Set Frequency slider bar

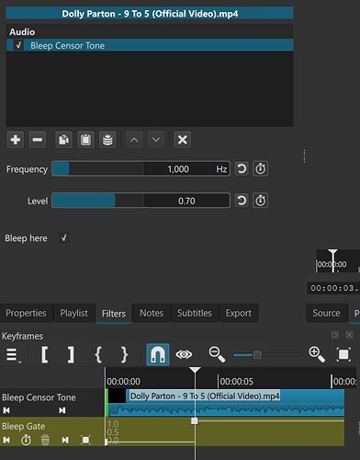pyautogui.click(x=97, y=168)
